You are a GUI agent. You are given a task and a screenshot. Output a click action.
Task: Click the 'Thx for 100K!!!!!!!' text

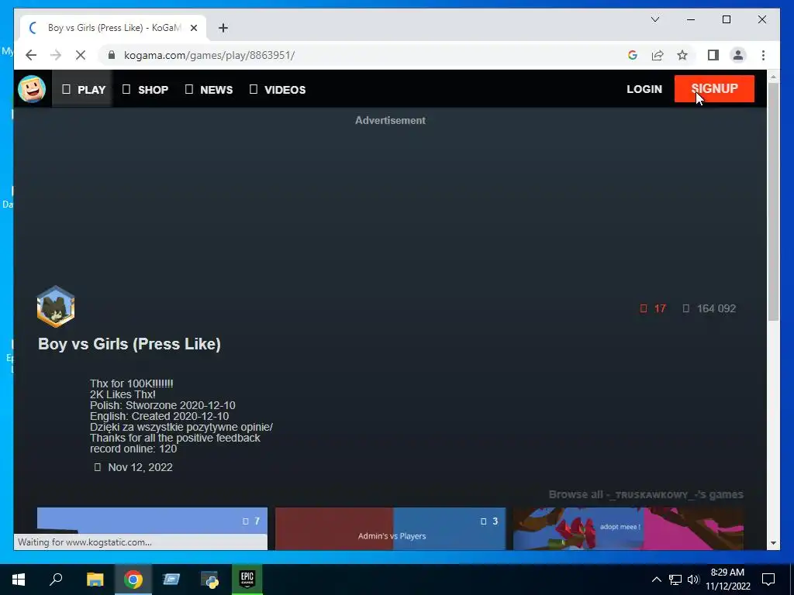(x=132, y=383)
